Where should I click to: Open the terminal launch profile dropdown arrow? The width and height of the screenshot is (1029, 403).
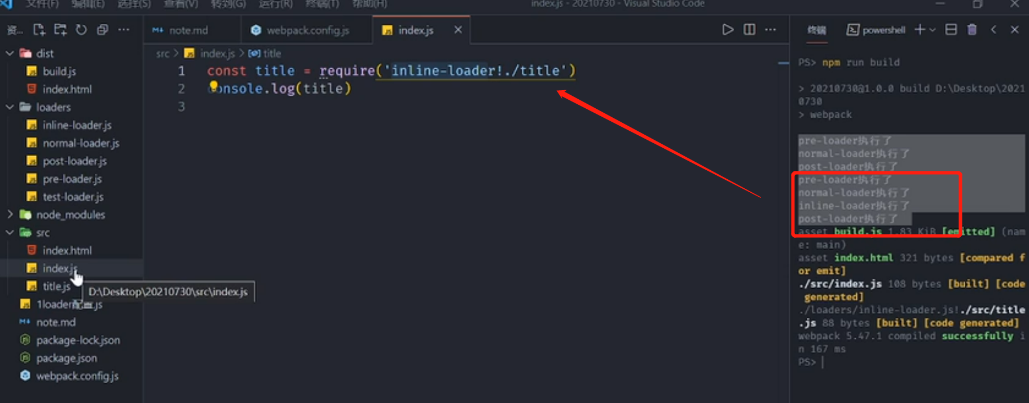933,30
